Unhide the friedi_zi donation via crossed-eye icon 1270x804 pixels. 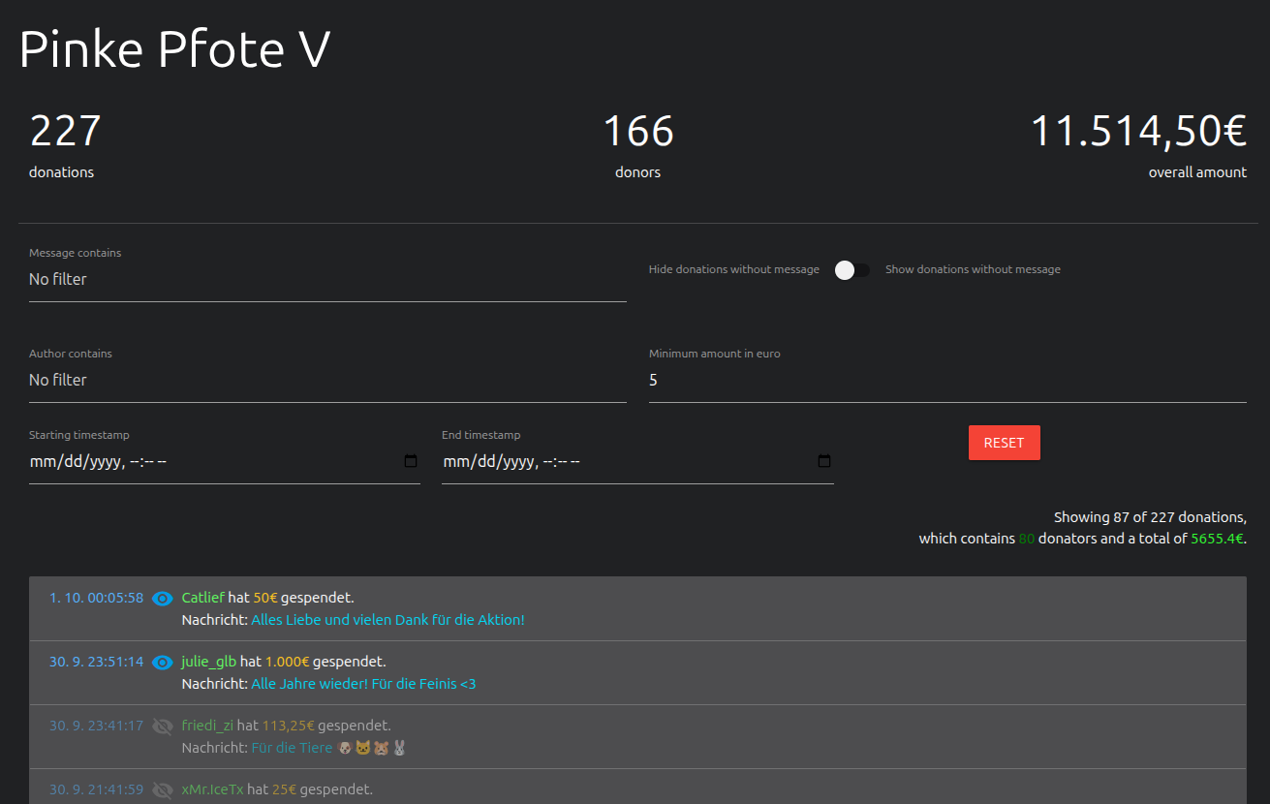point(163,726)
